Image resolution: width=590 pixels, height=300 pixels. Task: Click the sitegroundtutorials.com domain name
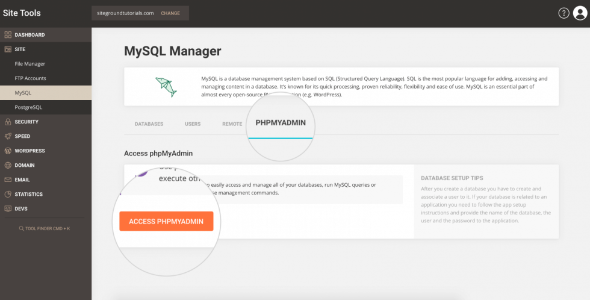coord(124,13)
